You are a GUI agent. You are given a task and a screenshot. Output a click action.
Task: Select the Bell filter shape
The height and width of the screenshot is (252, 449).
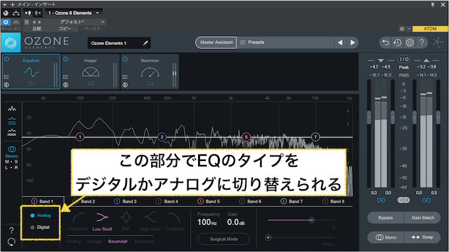[x=125, y=222]
